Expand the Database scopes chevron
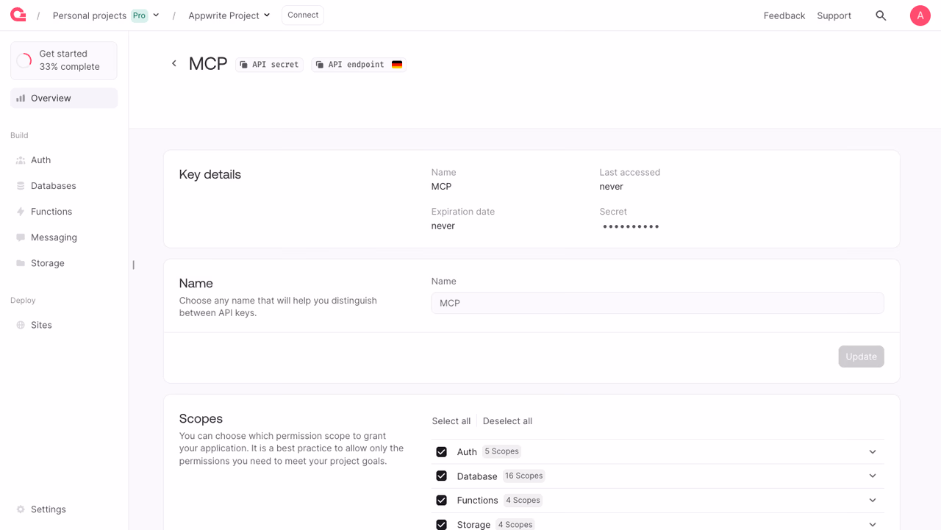The height and width of the screenshot is (530, 941). 873,476
